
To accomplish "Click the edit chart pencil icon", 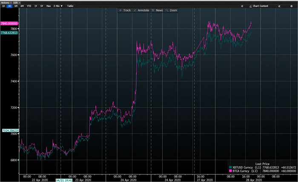I will [x=279, y=6].
